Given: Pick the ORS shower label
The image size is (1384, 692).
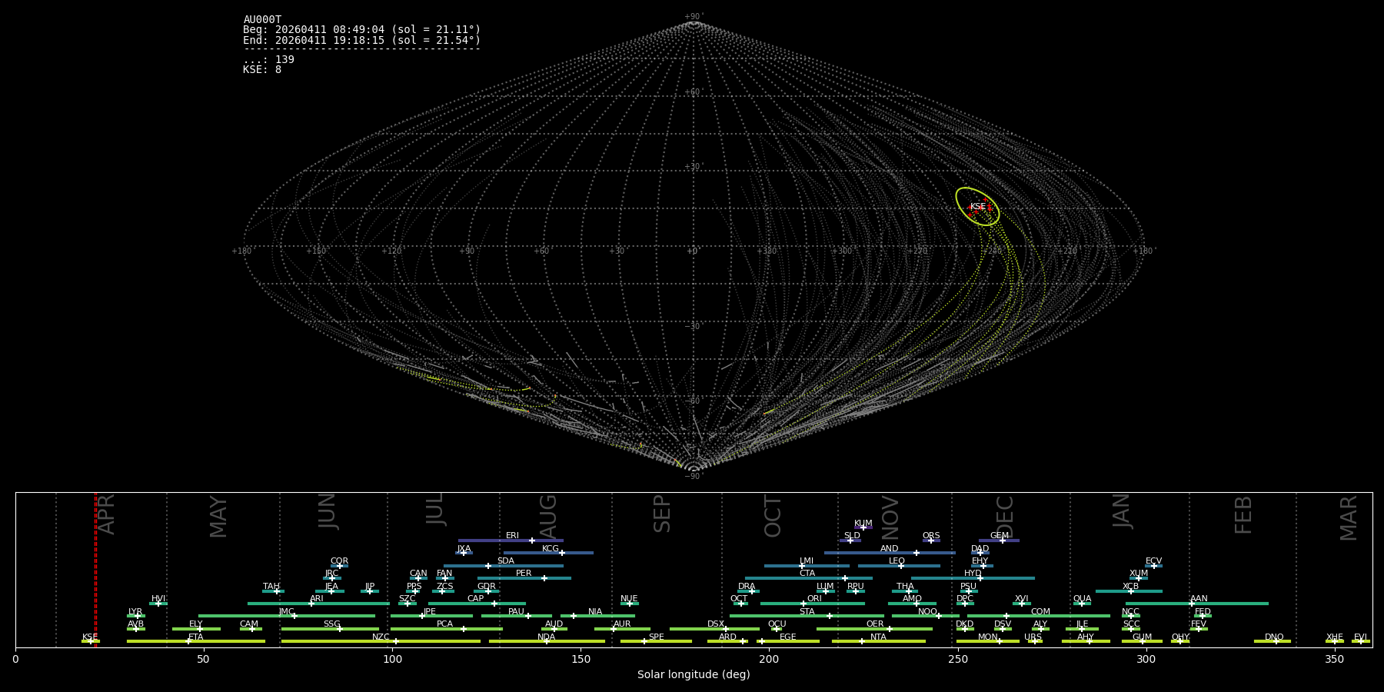Looking at the screenshot, I should click(x=930, y=536).
